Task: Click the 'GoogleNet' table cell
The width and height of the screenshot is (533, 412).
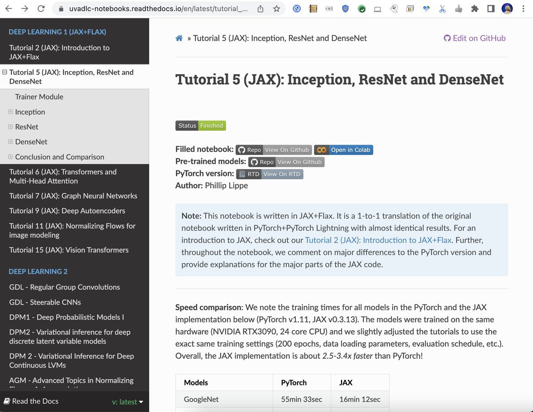Action: 224,400
